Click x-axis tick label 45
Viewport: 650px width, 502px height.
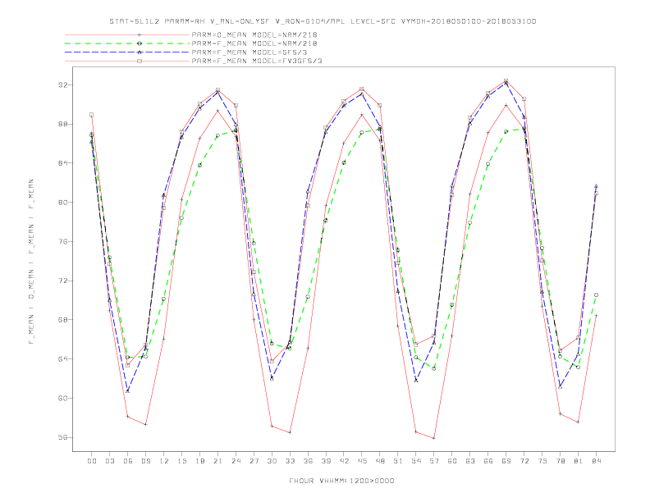362,461
